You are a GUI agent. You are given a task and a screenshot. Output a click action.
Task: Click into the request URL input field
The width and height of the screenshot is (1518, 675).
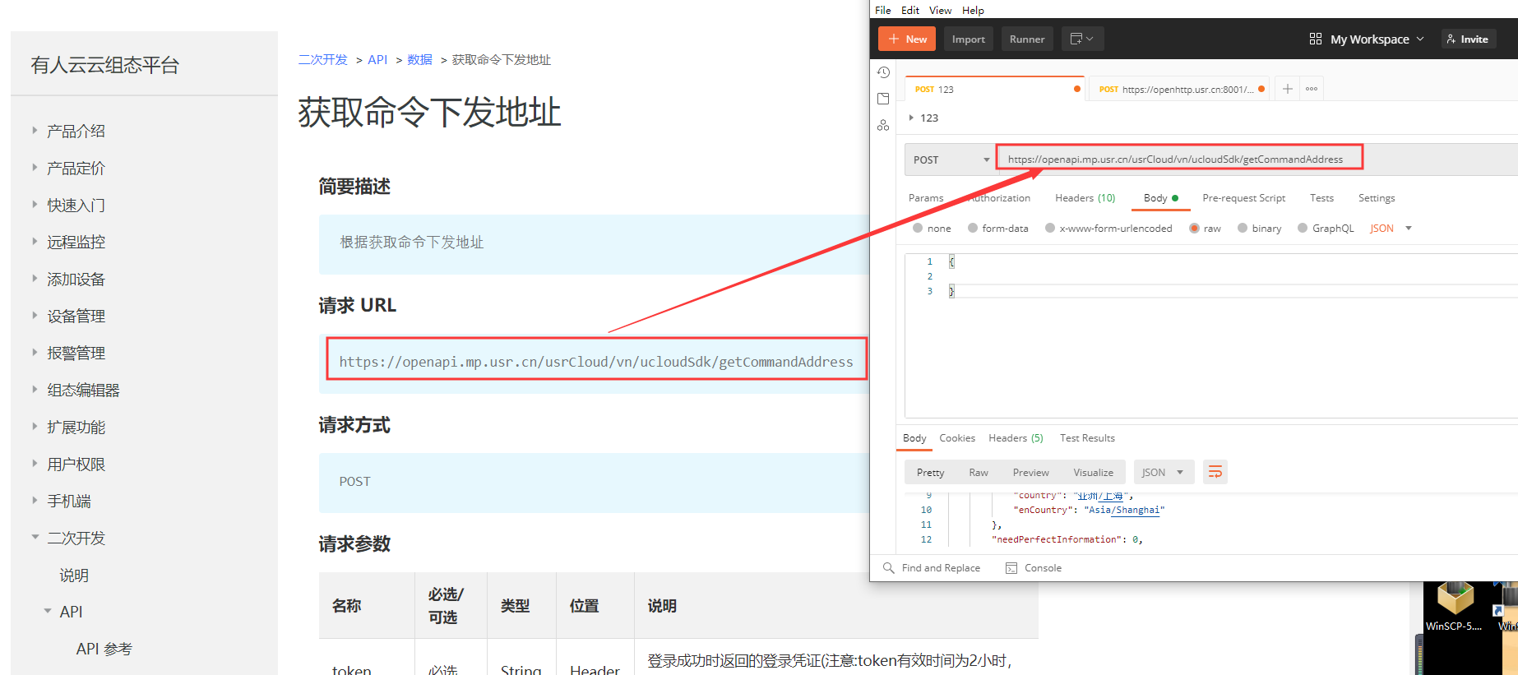[x=1175, y=160]
